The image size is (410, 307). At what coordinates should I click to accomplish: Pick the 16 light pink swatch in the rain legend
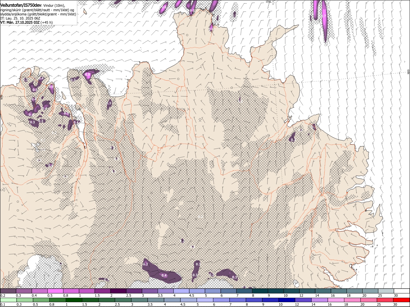(x=336, y=300)
